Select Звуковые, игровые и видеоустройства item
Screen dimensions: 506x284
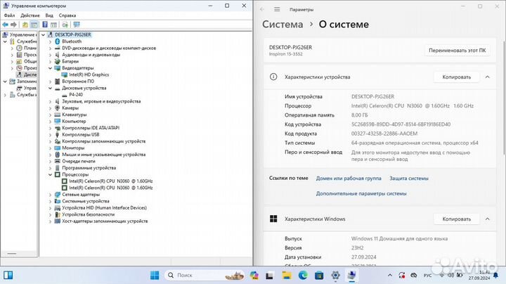[101, 101]
